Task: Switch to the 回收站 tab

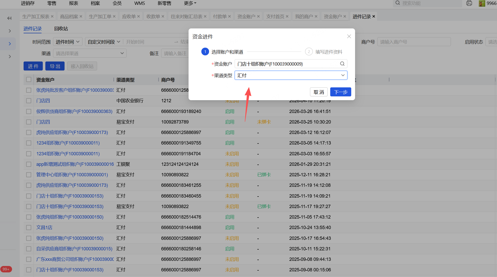Action: pos(61,29)
